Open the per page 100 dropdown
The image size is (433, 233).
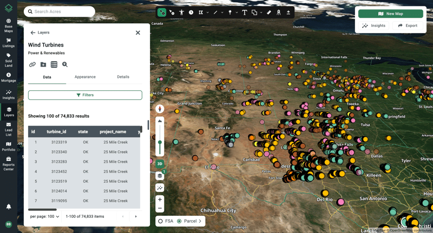click(44, 216)
